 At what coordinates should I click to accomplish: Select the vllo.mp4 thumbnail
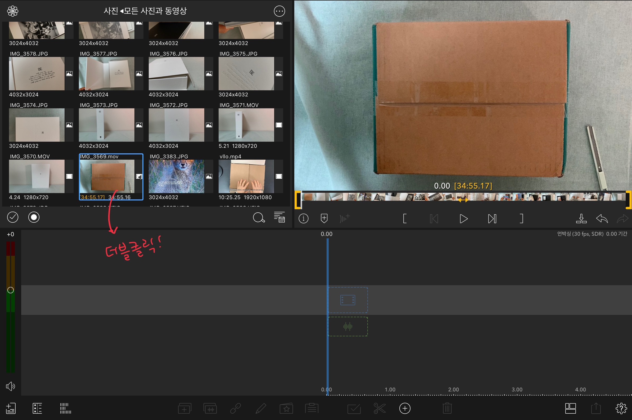tap(246, 176)
